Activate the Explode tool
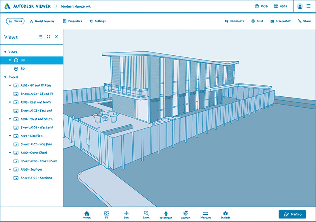This screenshot has width=316, height=222. coord(225,214)
